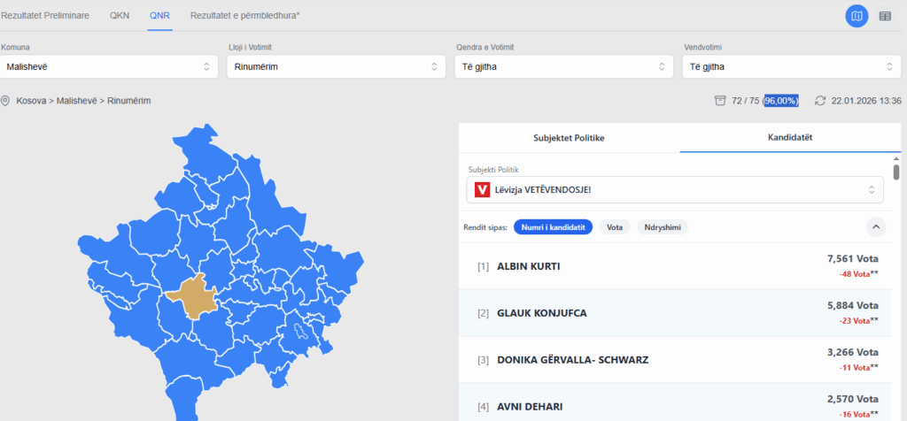
Task: Switch to Rezultatet Preliminare tab
Action: [x=45, y=16]
